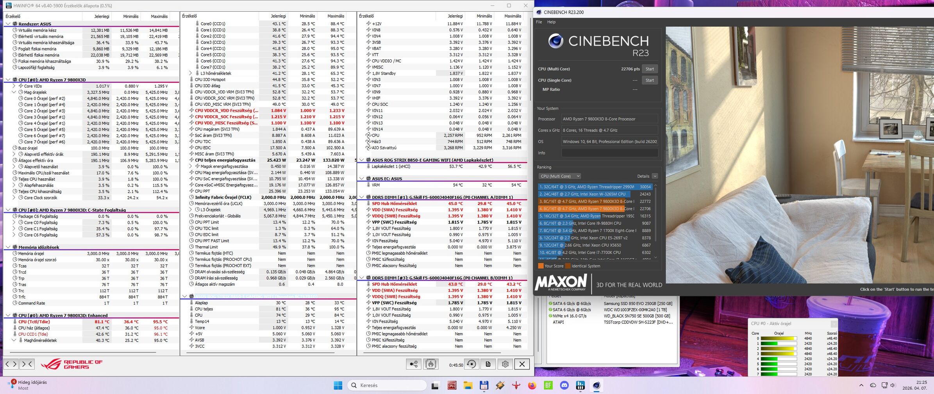Click the first panel Érzékelő column header
This screenshot has height=394, width=934.
43,16
